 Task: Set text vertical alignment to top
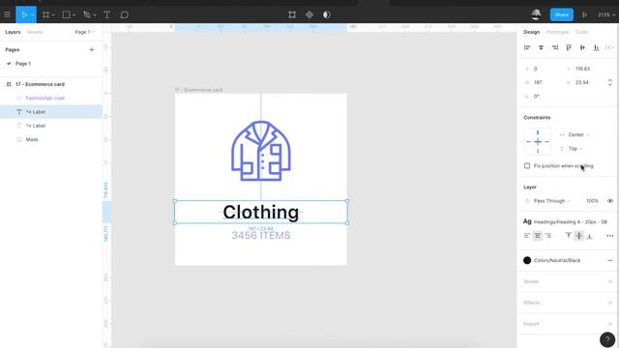[x=569, y=236]
